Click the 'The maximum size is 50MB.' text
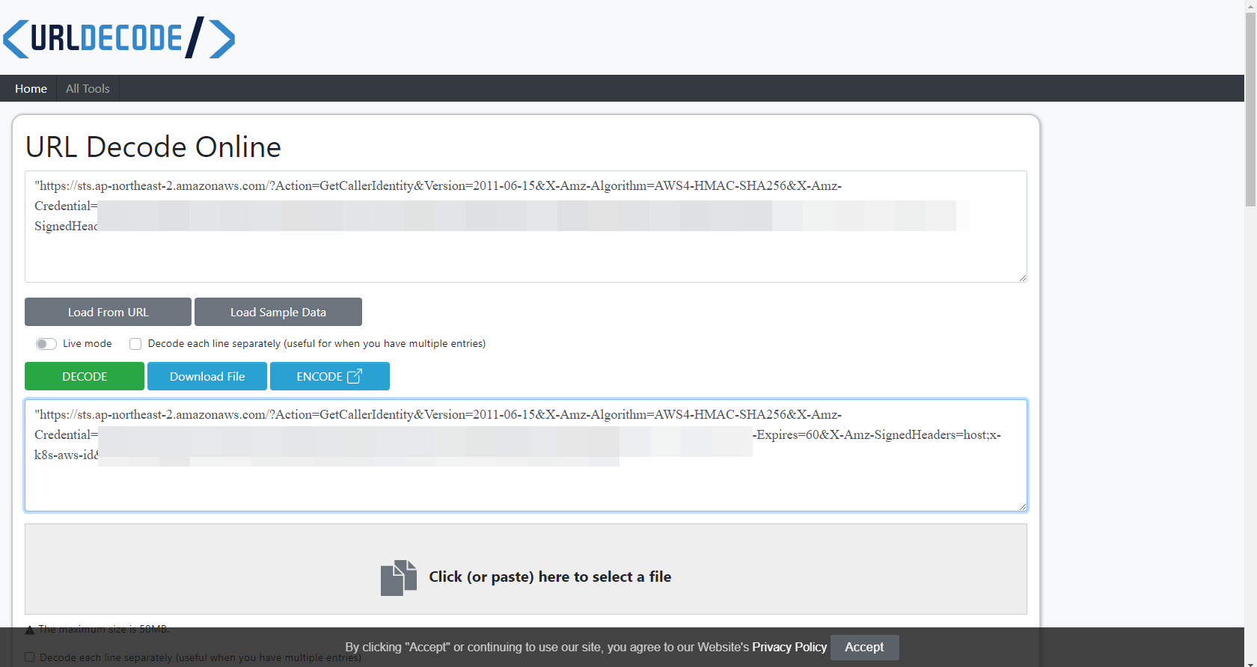 pyautogui.click(x=104, y=630)
